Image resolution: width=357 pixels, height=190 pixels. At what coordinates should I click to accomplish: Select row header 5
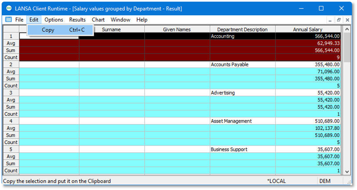pos(11,149)
